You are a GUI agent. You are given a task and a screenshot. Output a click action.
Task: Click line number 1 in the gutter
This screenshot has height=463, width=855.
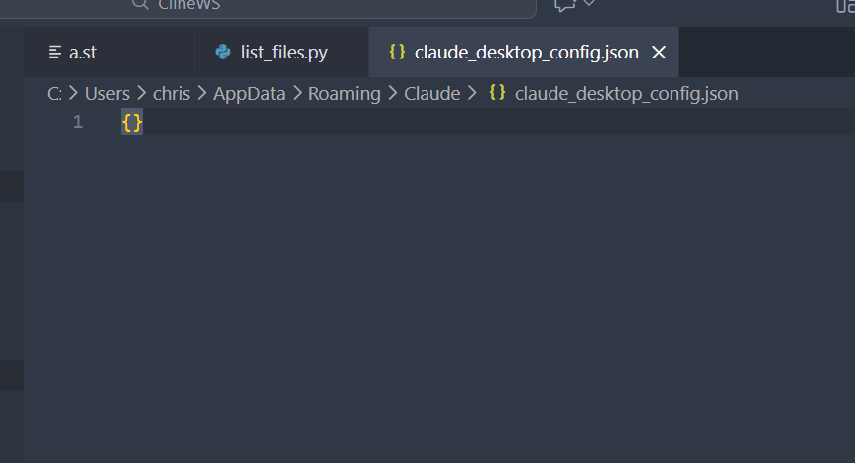point(78,123)
